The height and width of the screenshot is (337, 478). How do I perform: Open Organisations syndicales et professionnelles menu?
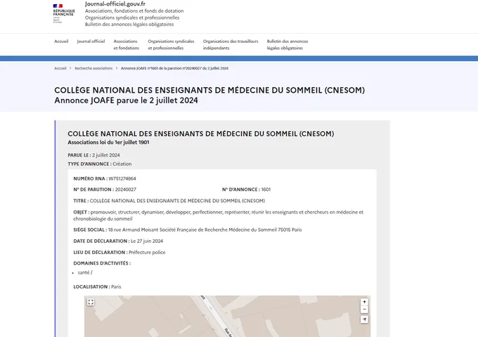click(171, 45)
